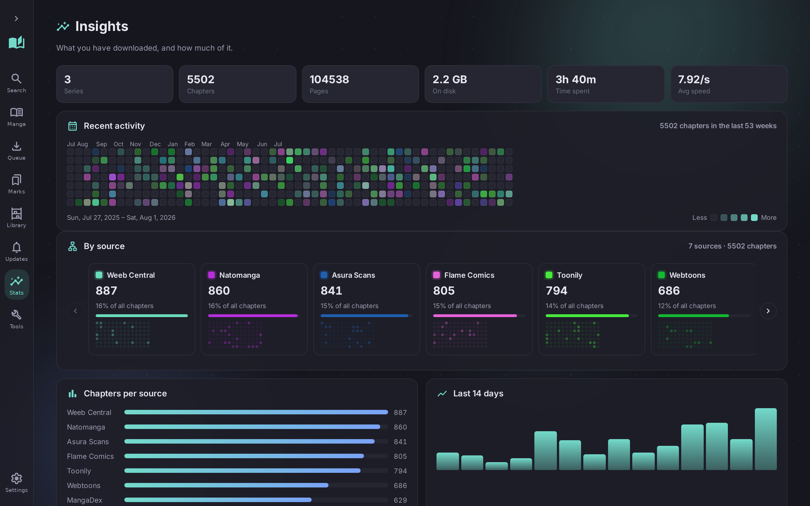The image size is (810, 506).
Task: Open the Settings gear icon
Action: point(16,478)
